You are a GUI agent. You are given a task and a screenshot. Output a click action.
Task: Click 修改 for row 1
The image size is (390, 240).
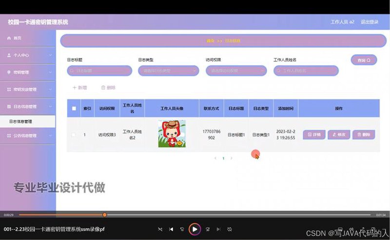339,135
